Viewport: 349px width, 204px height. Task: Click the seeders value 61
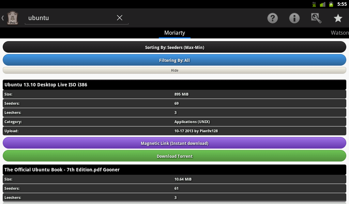click(177, 188)
